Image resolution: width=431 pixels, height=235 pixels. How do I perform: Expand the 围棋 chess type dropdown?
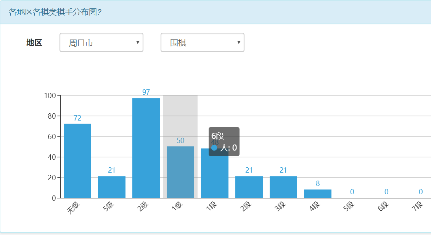pyautogui.click(x=202, y=43)
